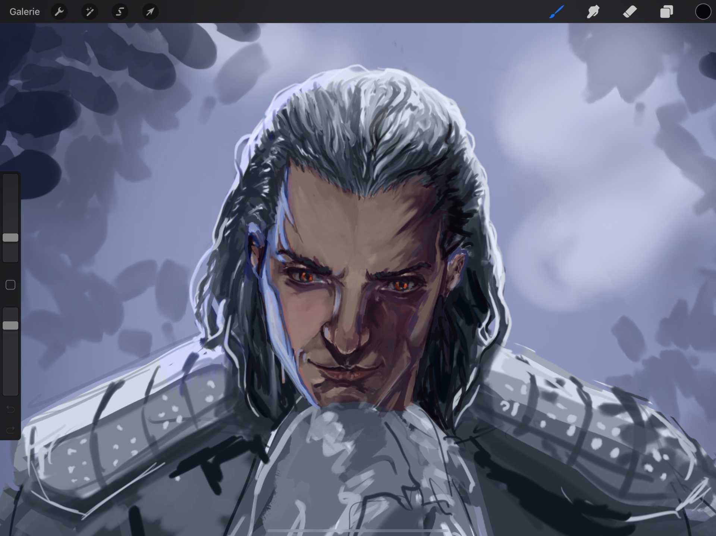
Task: Open the Layers panel
Action: 666,12
